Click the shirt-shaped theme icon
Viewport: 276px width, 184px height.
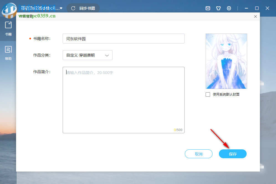(218, 8)
